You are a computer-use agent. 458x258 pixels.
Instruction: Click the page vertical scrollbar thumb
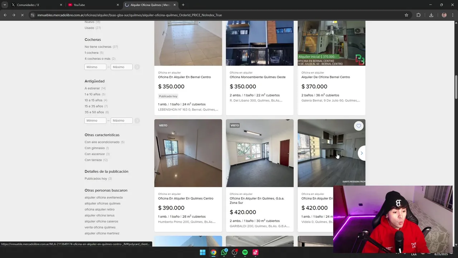point(456,87)
